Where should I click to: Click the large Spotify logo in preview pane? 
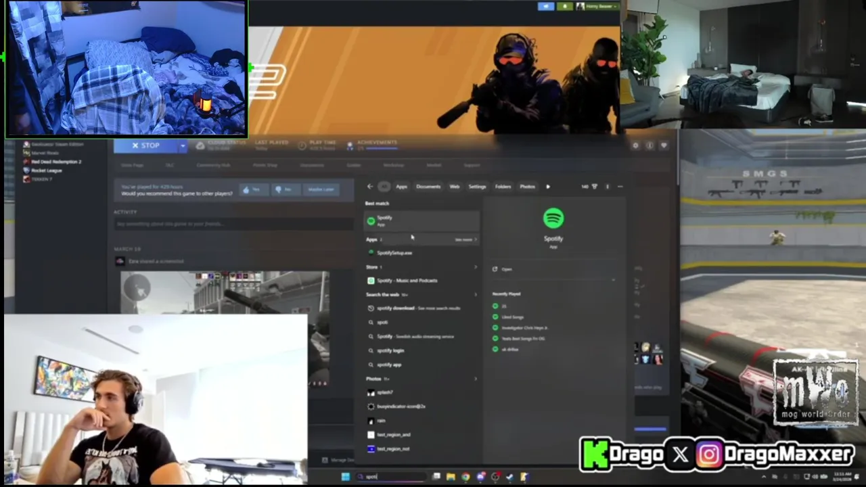point(553,218)
